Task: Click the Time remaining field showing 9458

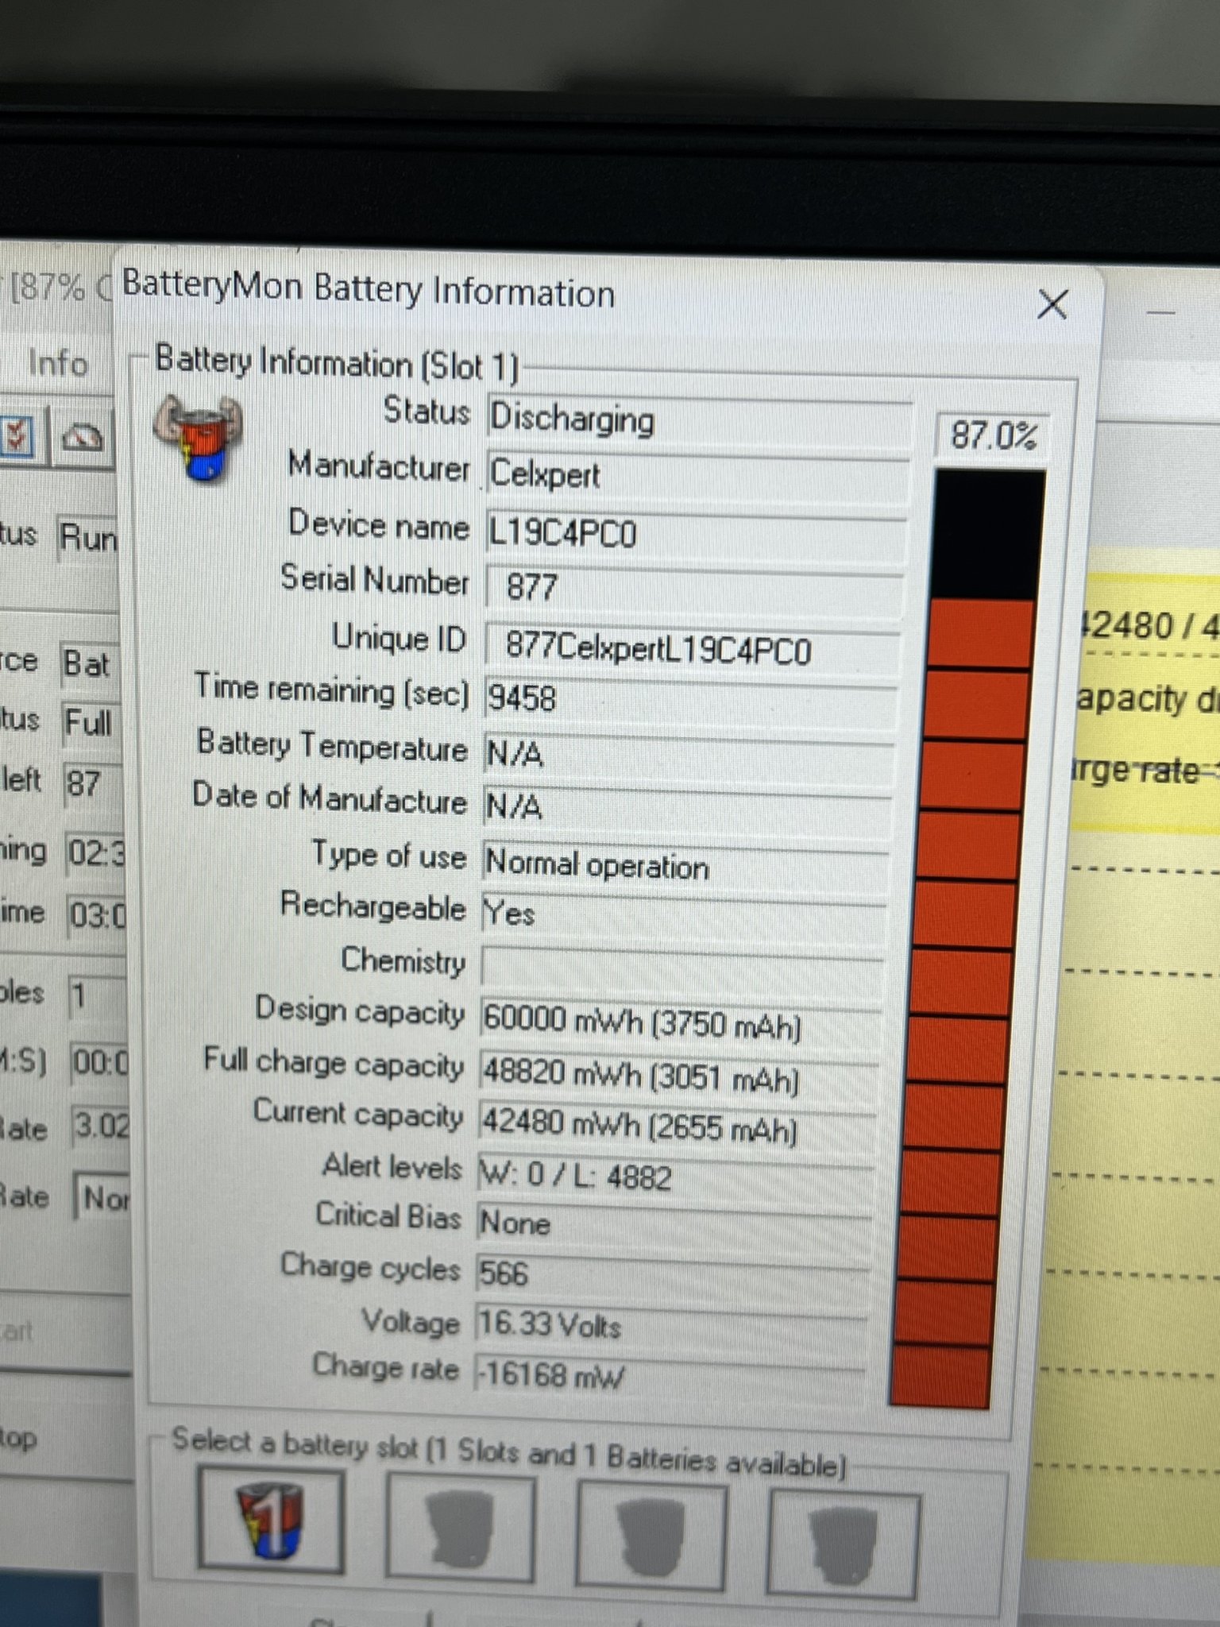Action: point(688,698)
